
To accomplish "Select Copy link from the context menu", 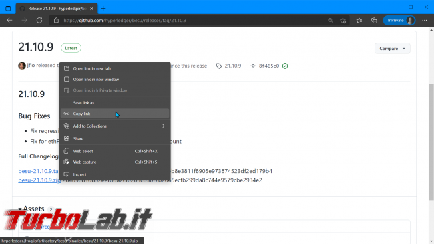I will [115, 114].
